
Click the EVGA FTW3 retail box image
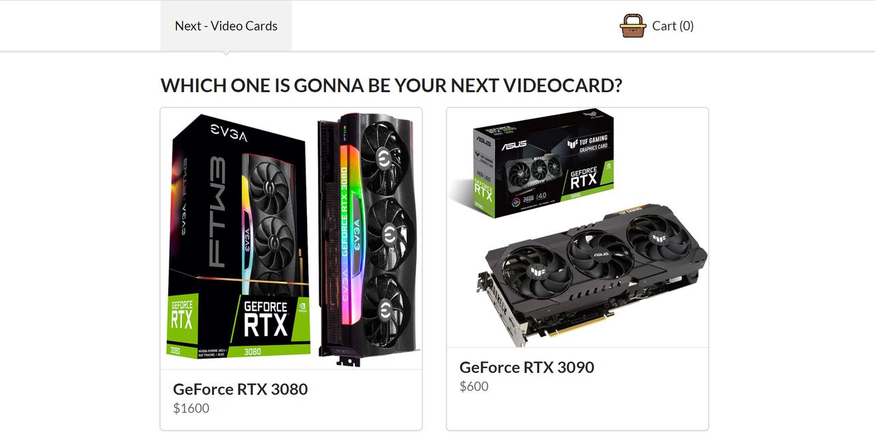239,236
